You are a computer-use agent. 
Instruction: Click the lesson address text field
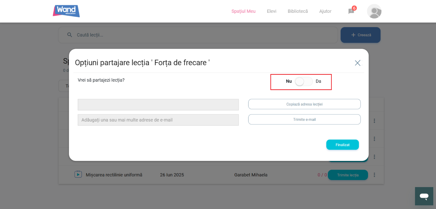click(x=158, y=104)
